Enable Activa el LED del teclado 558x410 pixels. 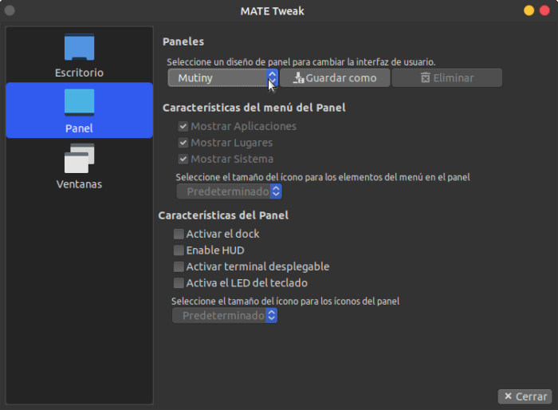179,283
